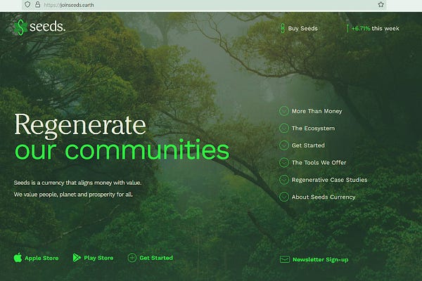Open the Buy Seeds link

(302, 29)
